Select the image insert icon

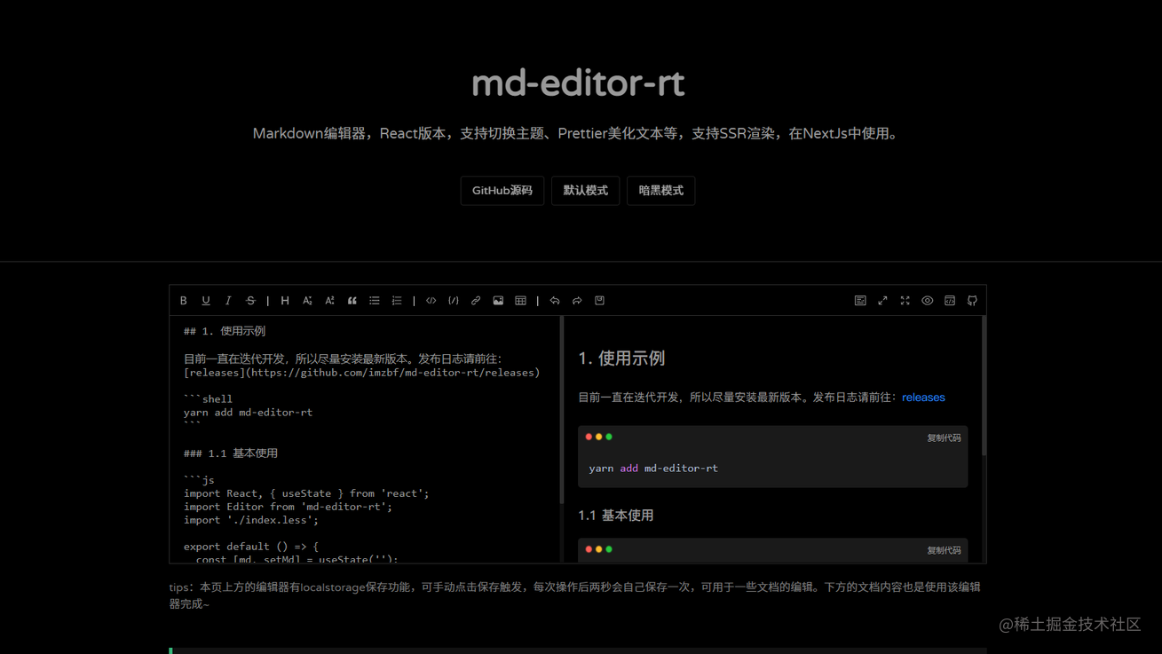click(x=498, y=301)
